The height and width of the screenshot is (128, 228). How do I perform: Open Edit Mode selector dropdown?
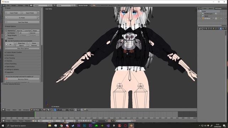click(x=36, y=110)
